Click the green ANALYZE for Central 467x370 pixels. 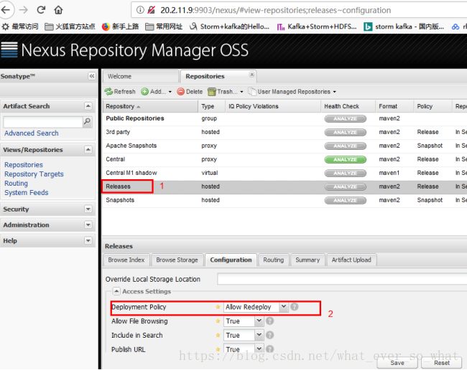[x=345, y=160]
